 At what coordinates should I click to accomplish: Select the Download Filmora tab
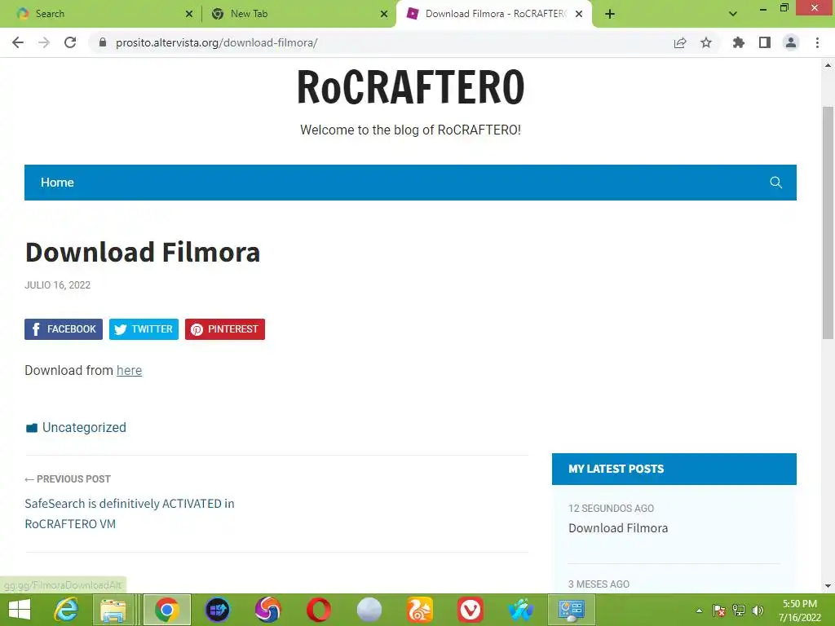click(494, 14)
